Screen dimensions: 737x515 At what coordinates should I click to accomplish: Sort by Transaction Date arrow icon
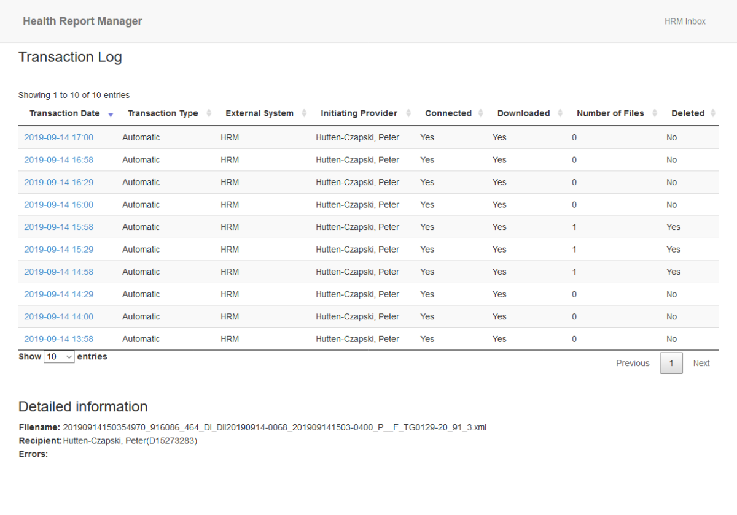[111, 114]
